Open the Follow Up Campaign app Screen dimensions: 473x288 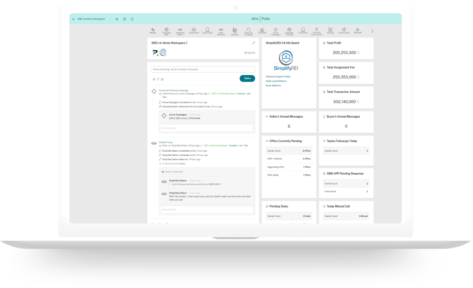click(x=248, y=31)
